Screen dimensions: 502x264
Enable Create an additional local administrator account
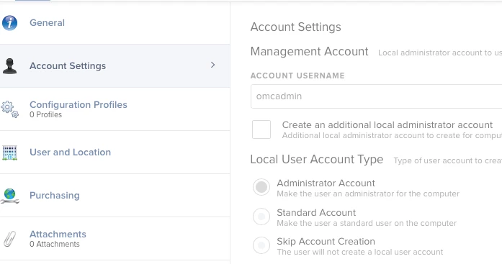(x=261, y=129)
